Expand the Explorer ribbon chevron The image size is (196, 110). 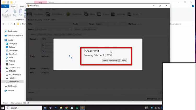(190, 6)
